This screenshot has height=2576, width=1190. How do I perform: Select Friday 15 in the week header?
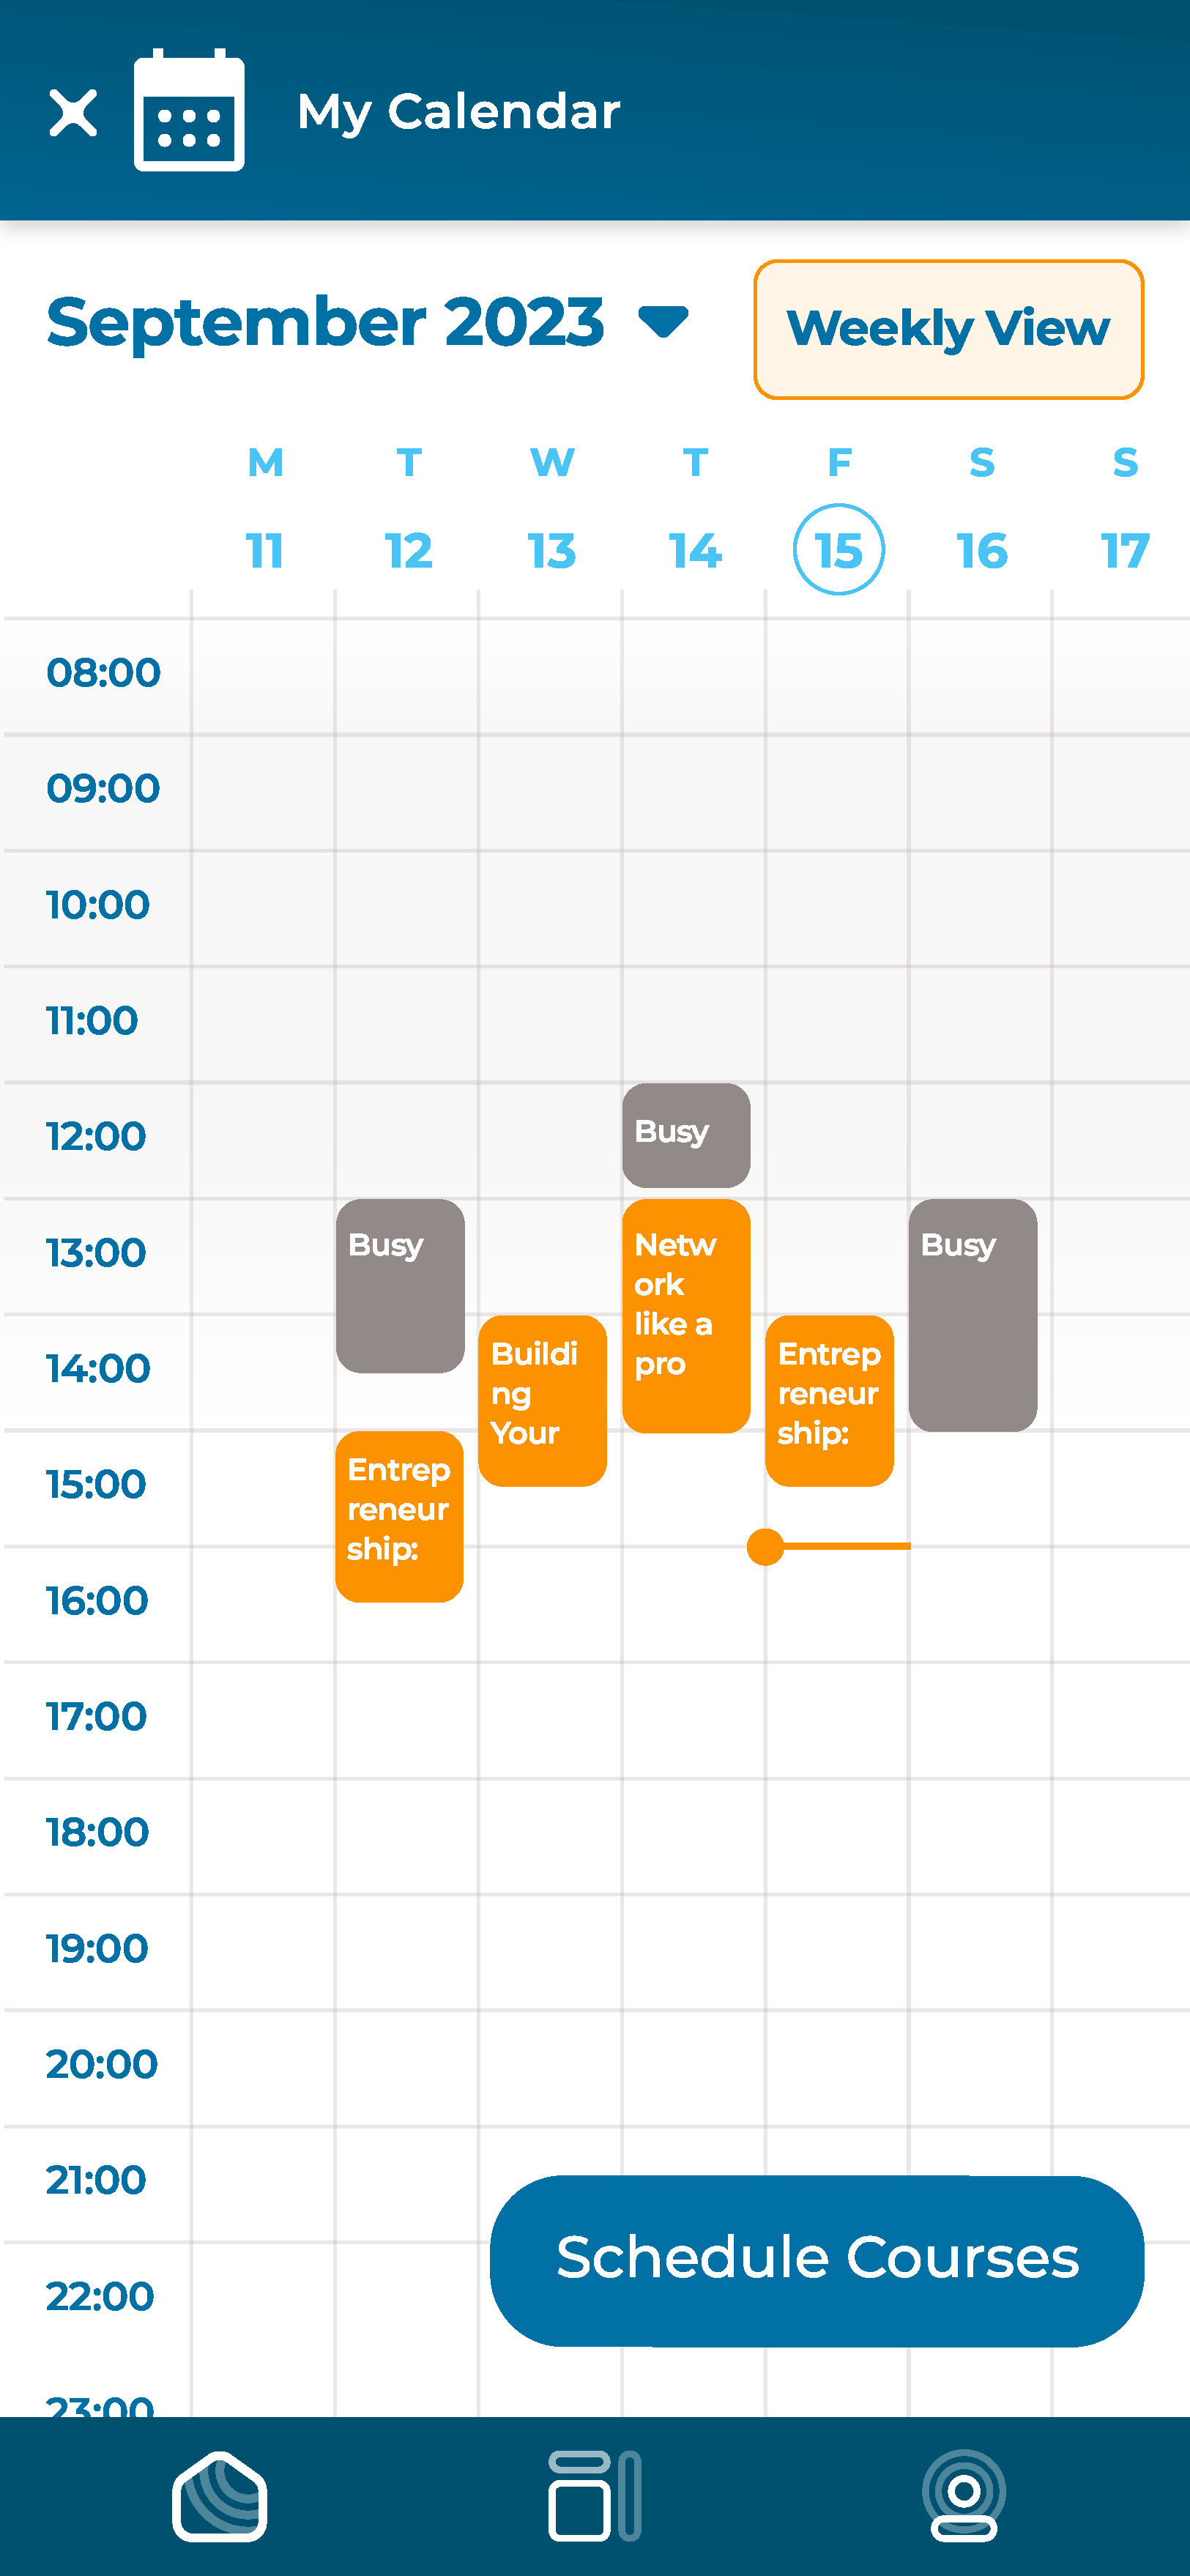point(838,550)
